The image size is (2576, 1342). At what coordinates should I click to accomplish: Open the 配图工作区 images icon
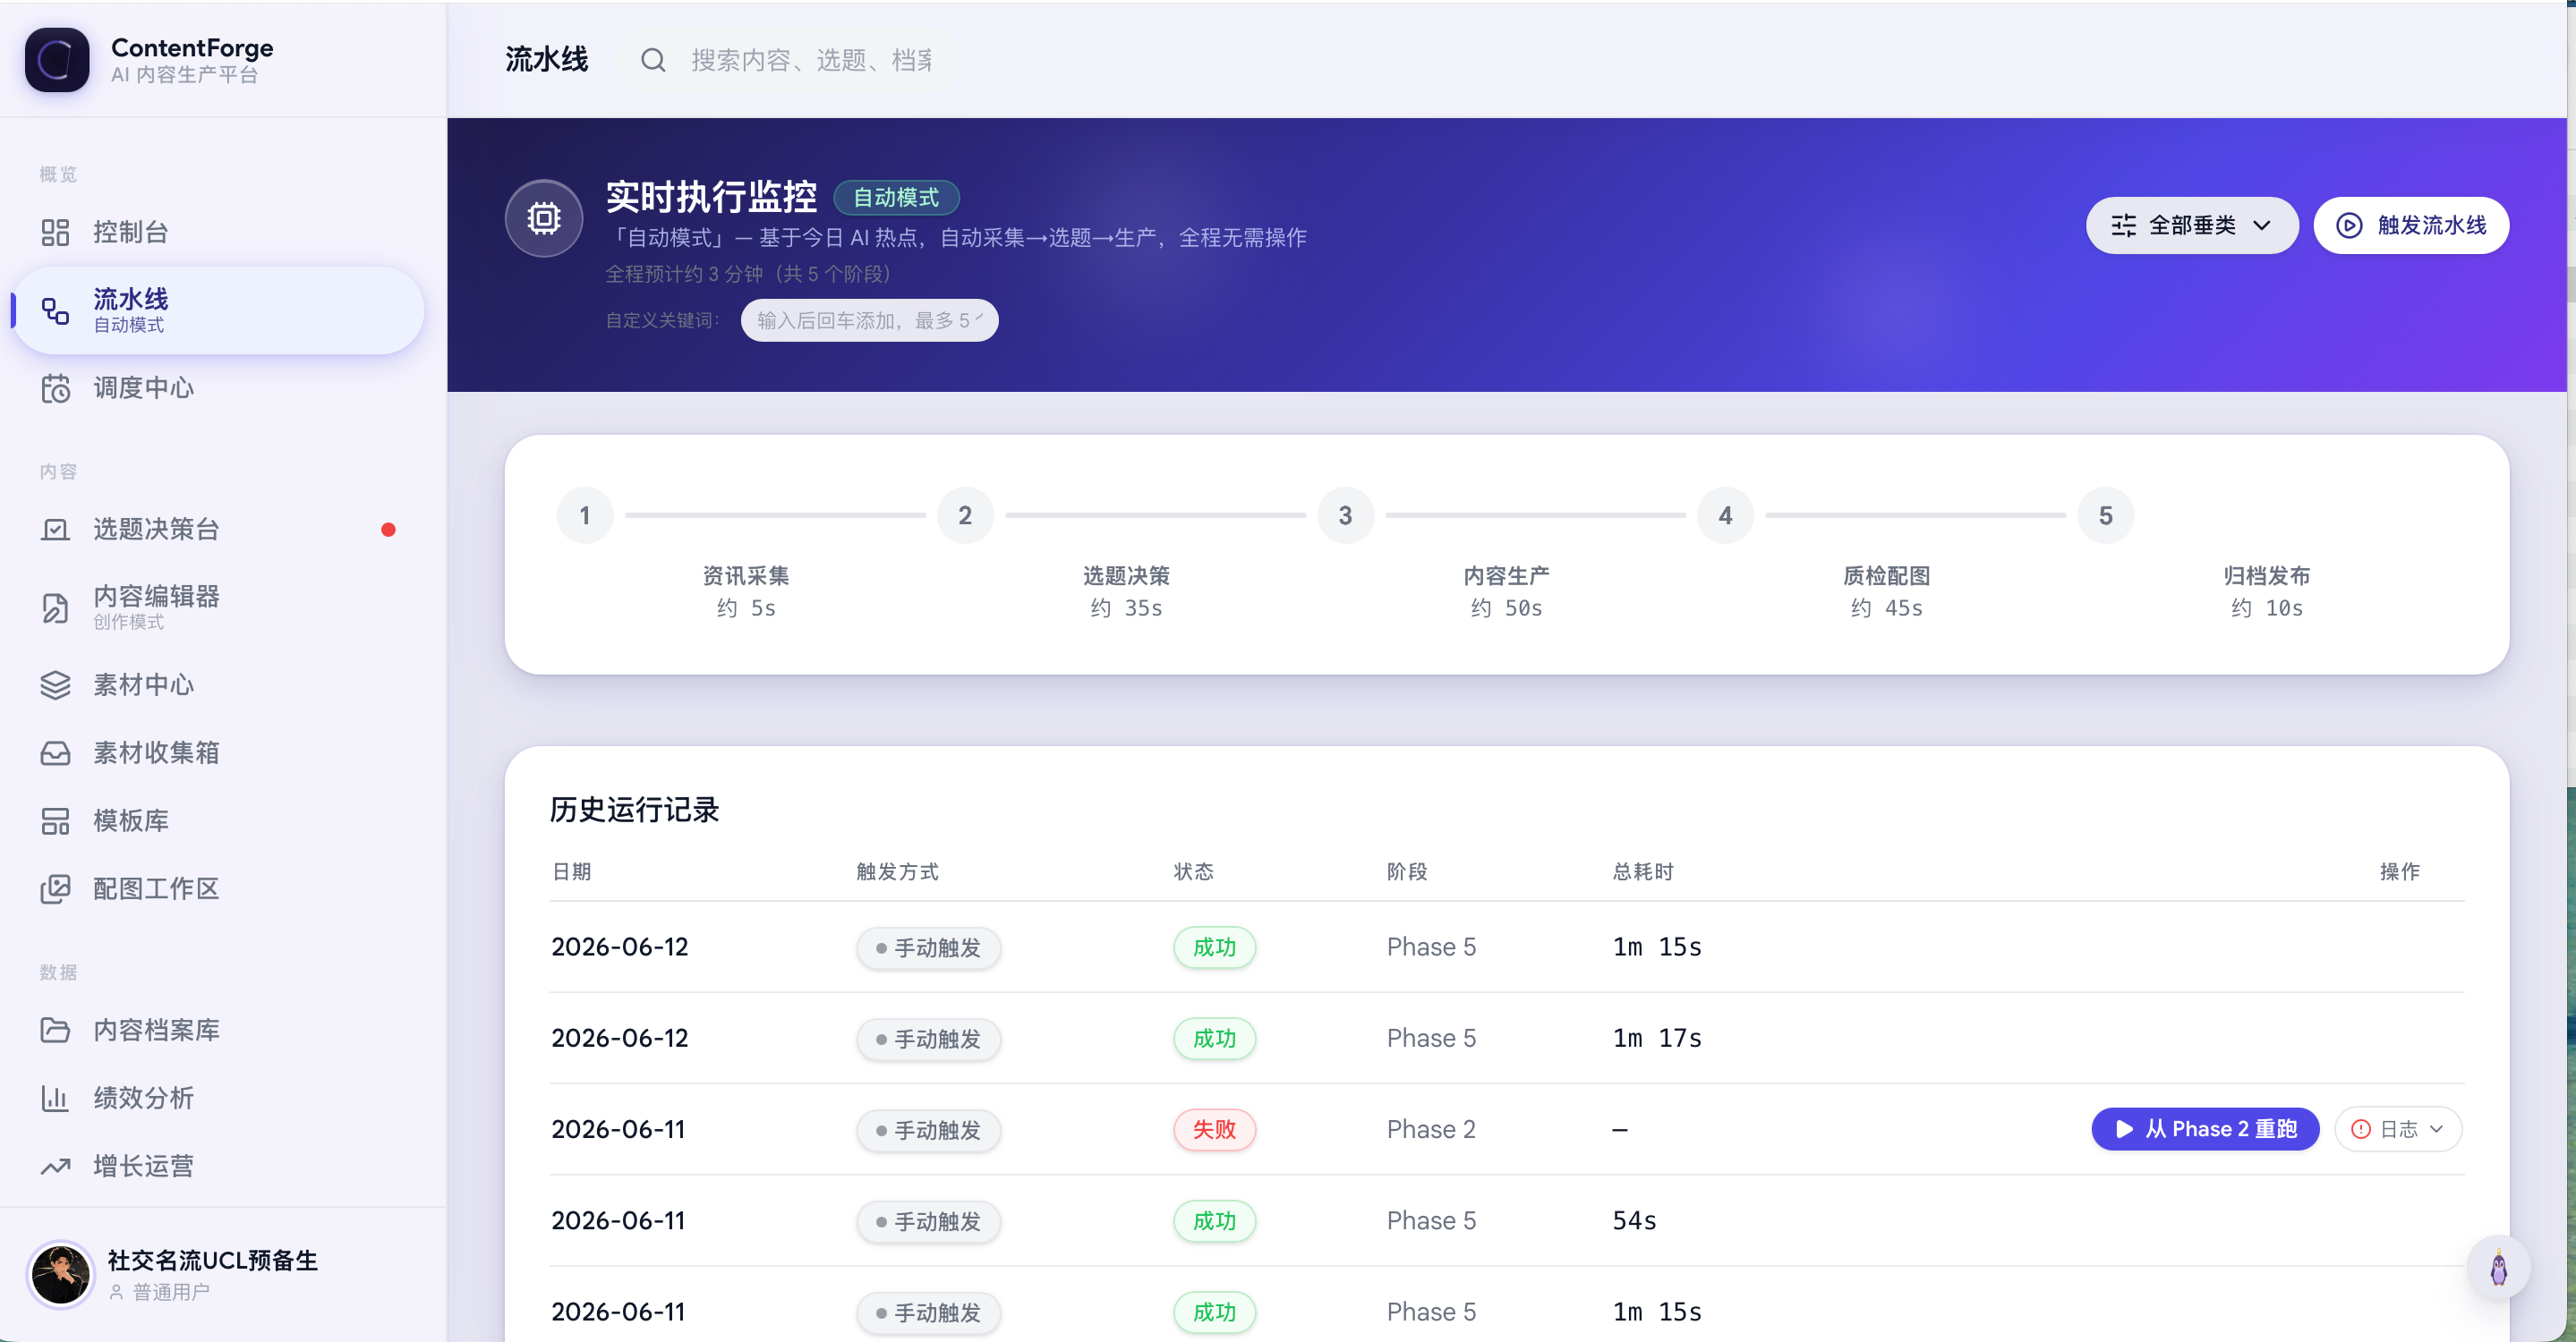tap(55, 888)
